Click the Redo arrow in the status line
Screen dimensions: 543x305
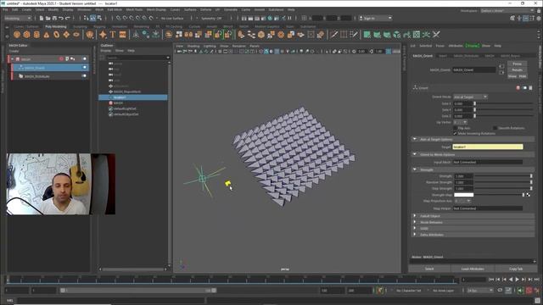pos(68,18)
